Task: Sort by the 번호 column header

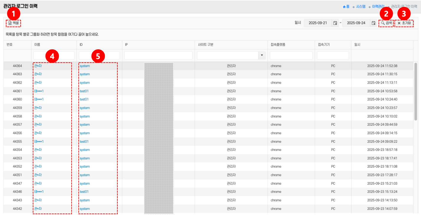Action: (x=10, y=45)
